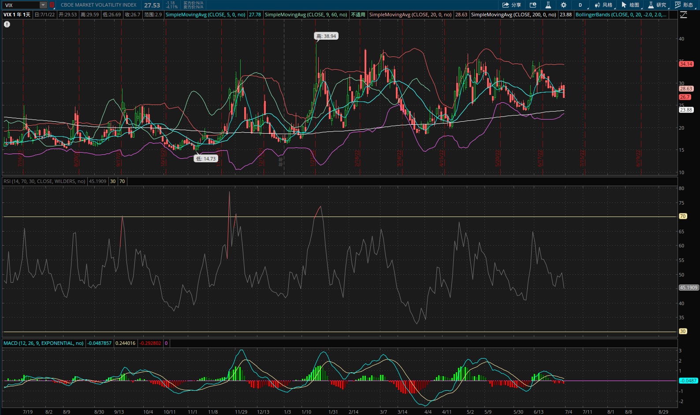This screenshot has height=415, width=700.
Task: Open the VIX symbol dropdown arrow
Action: [x=43, y=5]
